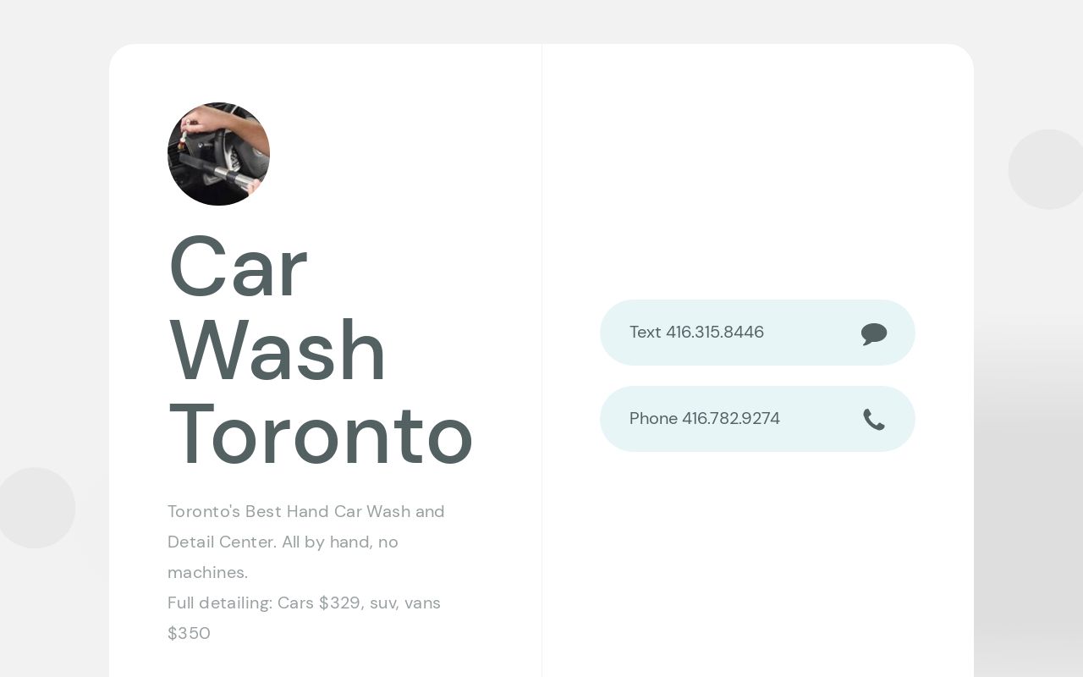Click the Car Wash Toronto heading

point(320,350)
